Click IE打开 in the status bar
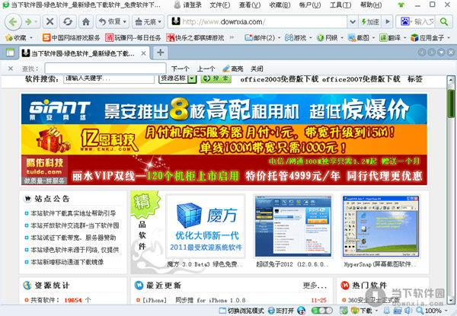Image resolution: width=457 pixels, height=316 pixels. 281,311
